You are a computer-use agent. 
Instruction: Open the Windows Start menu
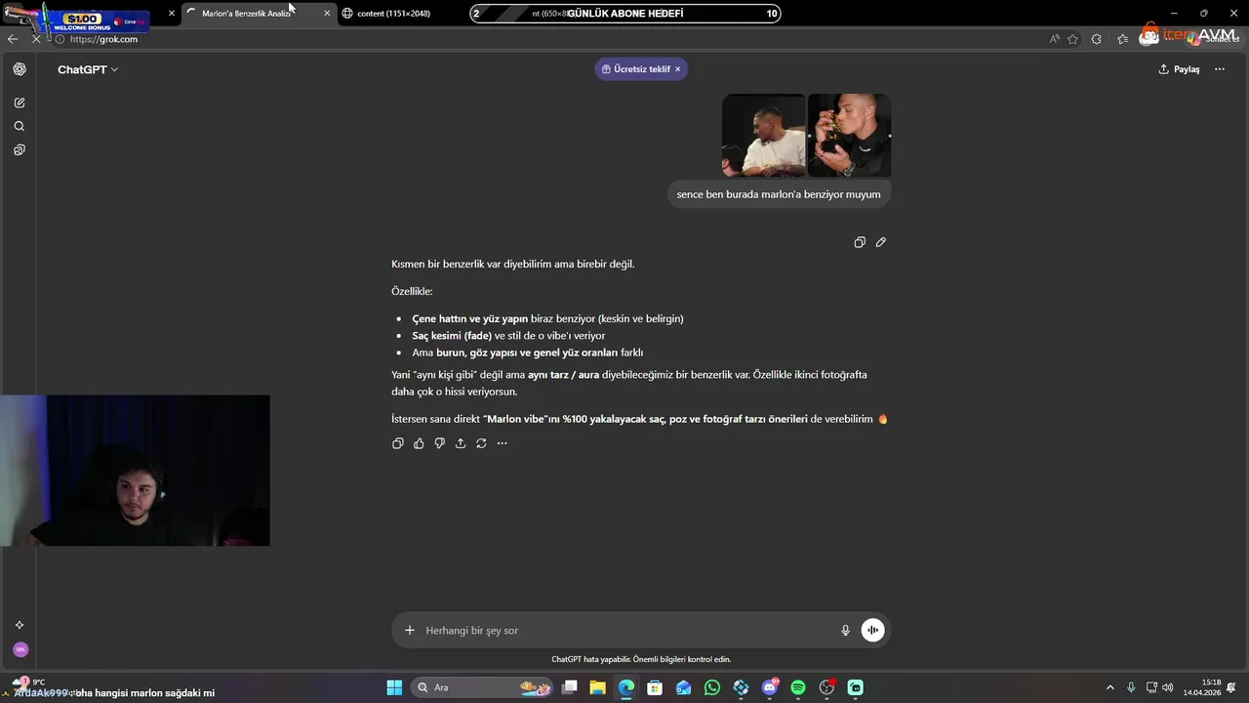coord(394,687)
